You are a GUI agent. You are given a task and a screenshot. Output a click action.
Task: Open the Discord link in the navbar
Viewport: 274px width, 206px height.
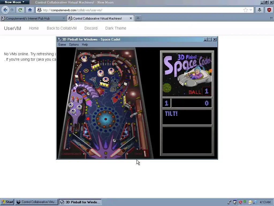(91, 28)
